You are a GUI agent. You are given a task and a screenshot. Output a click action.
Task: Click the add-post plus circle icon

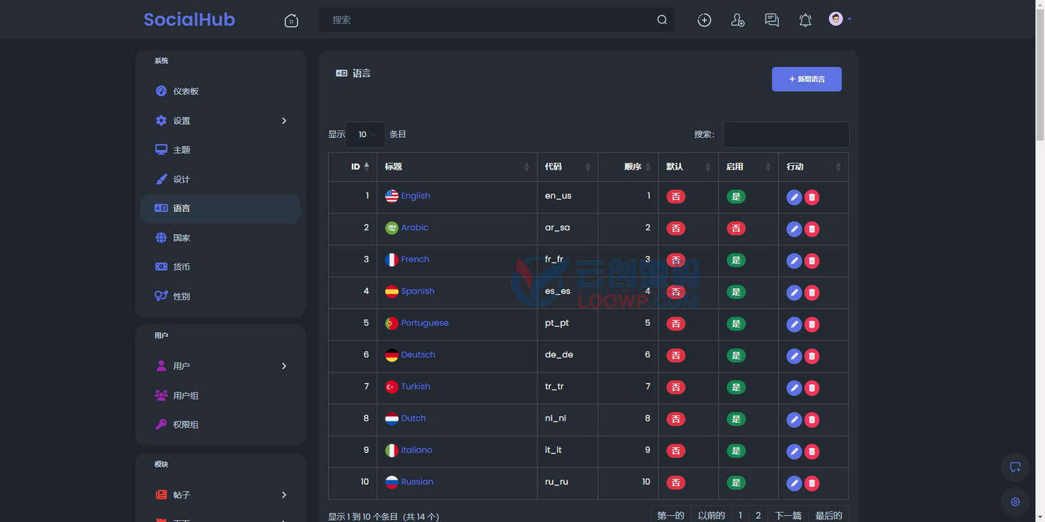[x=704, y=20]
